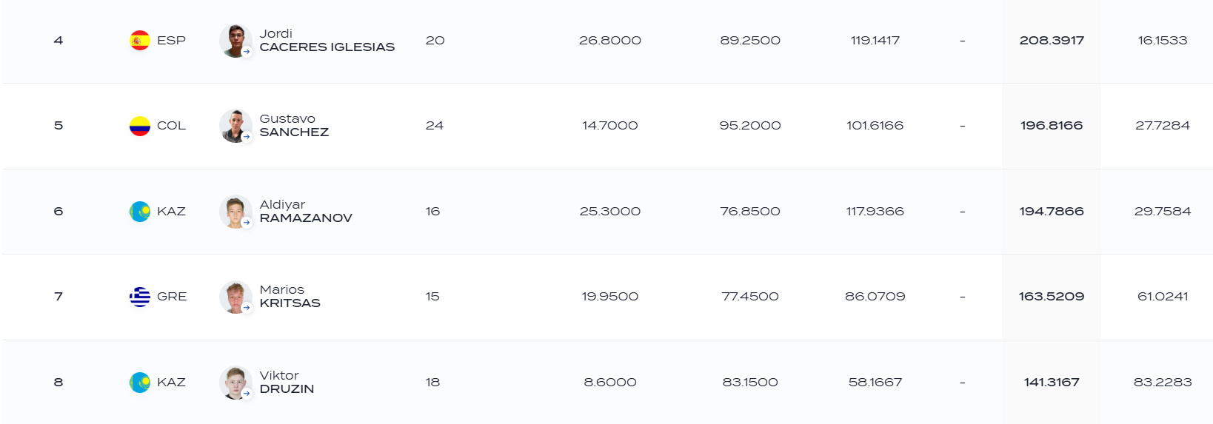
Task: Open profile arrow on Gustavo Sanchez photo
Action: coord(247,137)
